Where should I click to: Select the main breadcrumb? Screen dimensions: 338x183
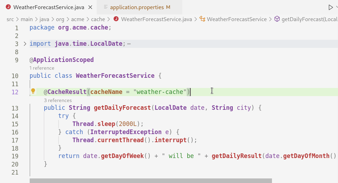pyautogui.click(x=26, y=19)
